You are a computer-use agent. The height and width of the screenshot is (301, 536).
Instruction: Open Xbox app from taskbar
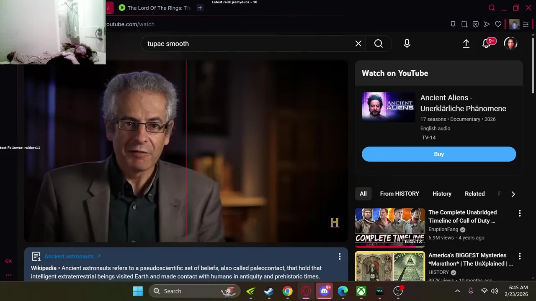click(361, 291)
